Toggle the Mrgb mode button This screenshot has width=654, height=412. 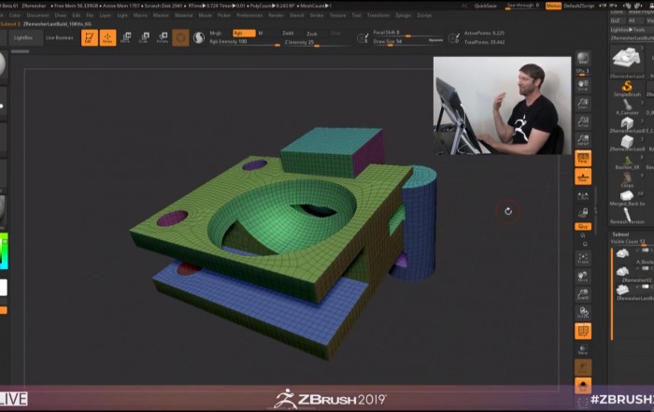pos(216,33)
